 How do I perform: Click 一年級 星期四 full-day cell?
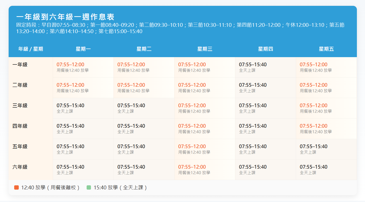point(265,67)
